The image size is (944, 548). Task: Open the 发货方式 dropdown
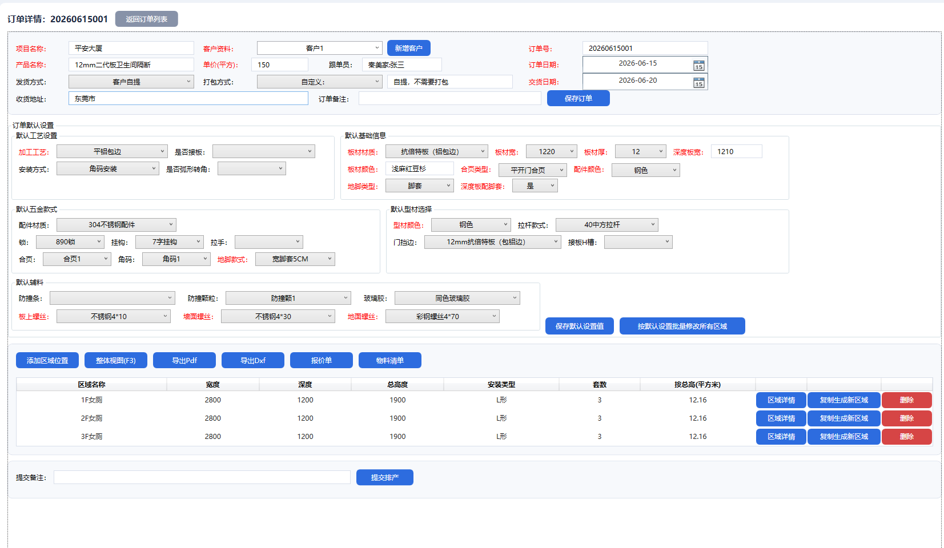pos(131,82)
